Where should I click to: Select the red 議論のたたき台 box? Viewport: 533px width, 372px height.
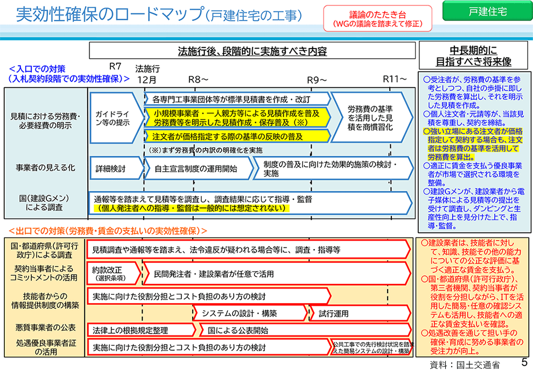(x=377, y=19)
